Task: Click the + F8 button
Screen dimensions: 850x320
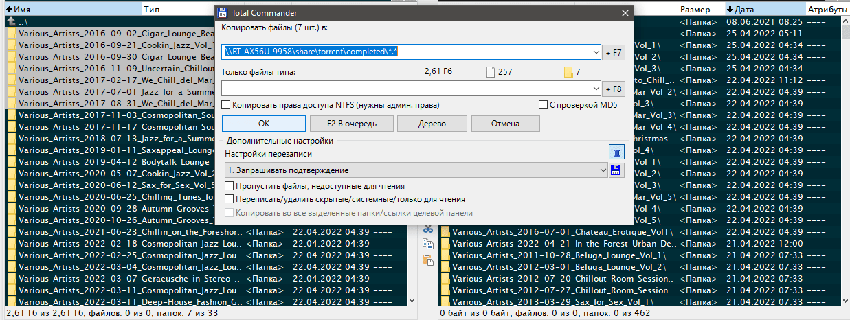Action: pyautogui.click(x=614, y=89)
